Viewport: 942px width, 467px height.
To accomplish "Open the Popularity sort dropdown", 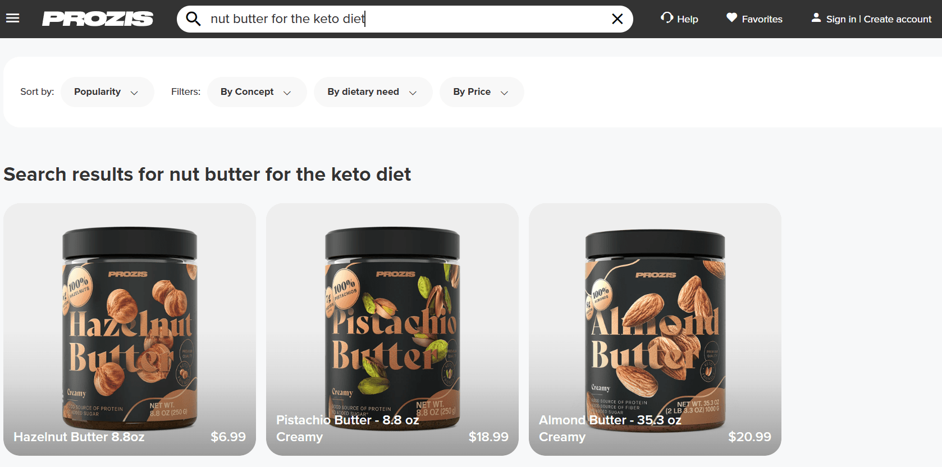I will pyautogui.click(x=107, y=92).
